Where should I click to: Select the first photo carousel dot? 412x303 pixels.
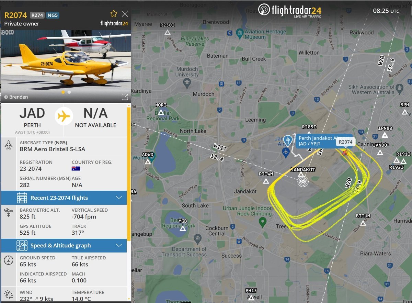63,92
